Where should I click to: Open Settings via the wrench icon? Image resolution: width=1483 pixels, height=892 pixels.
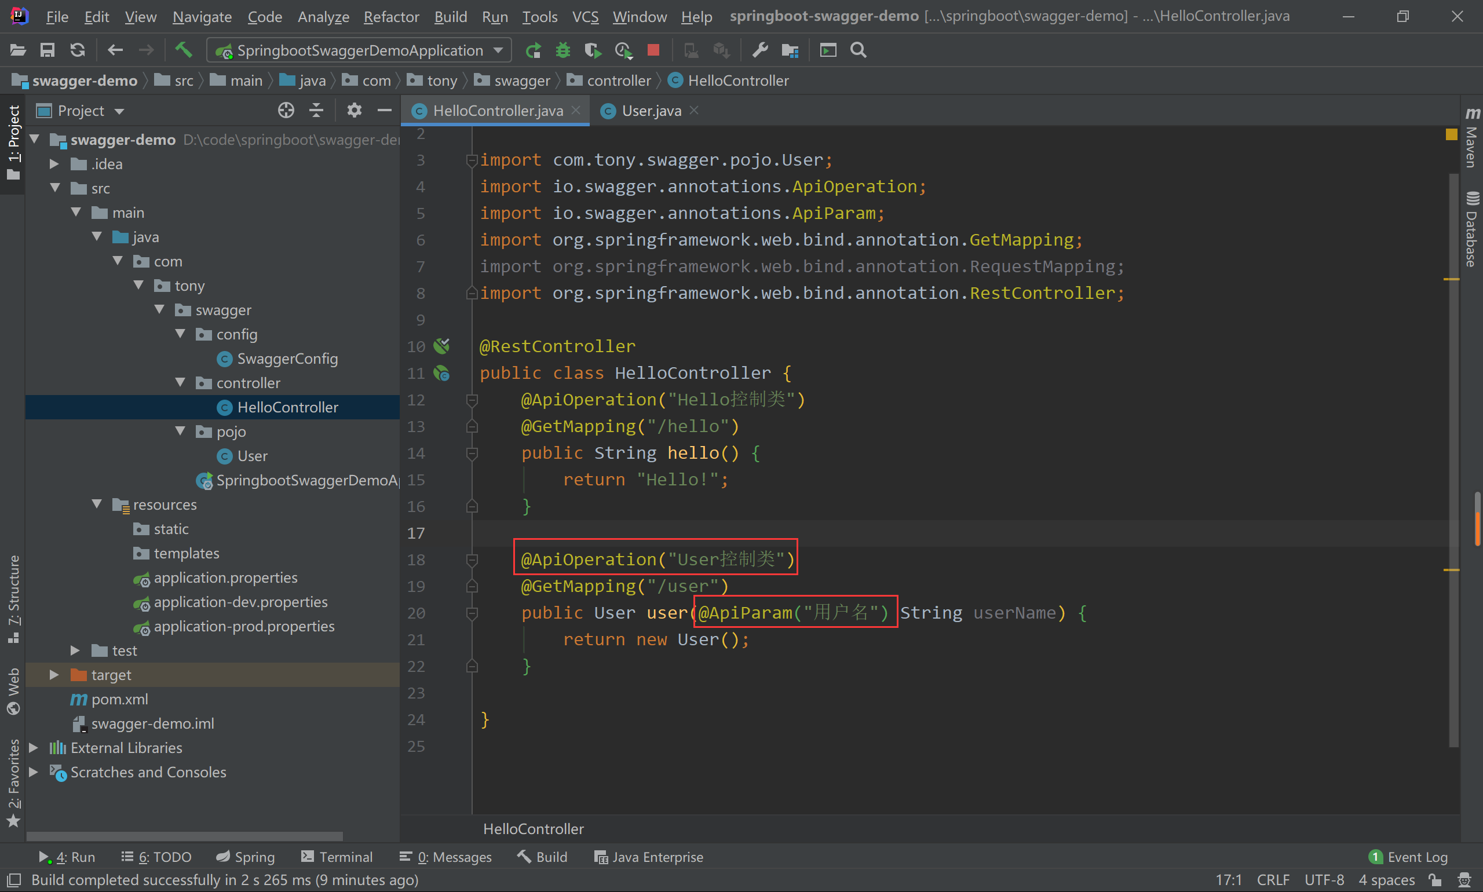pos(760,50)
